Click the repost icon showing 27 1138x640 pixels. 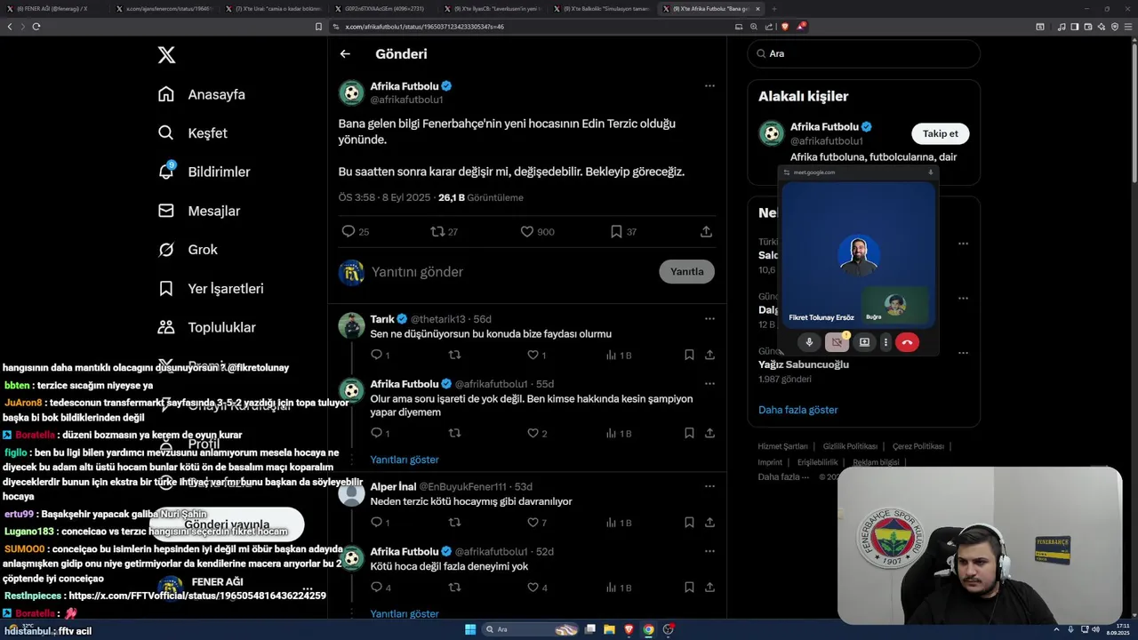point(437,231)
